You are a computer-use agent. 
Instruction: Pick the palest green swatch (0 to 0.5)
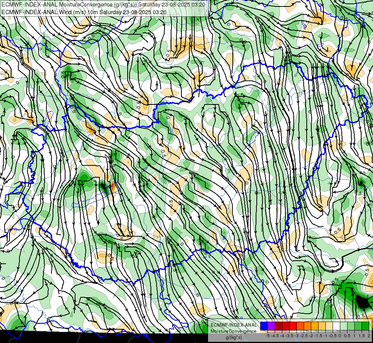[344, 326]
